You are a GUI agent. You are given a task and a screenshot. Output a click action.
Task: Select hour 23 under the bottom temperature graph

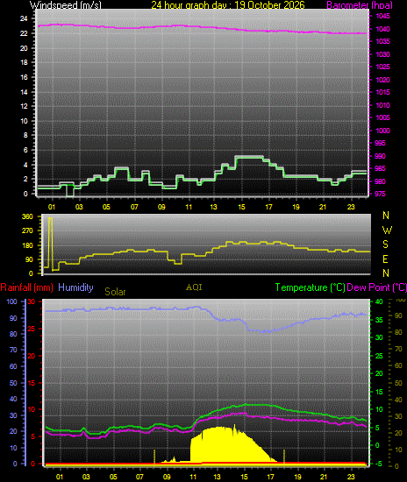pyautogui.click(x=351, y=477)
